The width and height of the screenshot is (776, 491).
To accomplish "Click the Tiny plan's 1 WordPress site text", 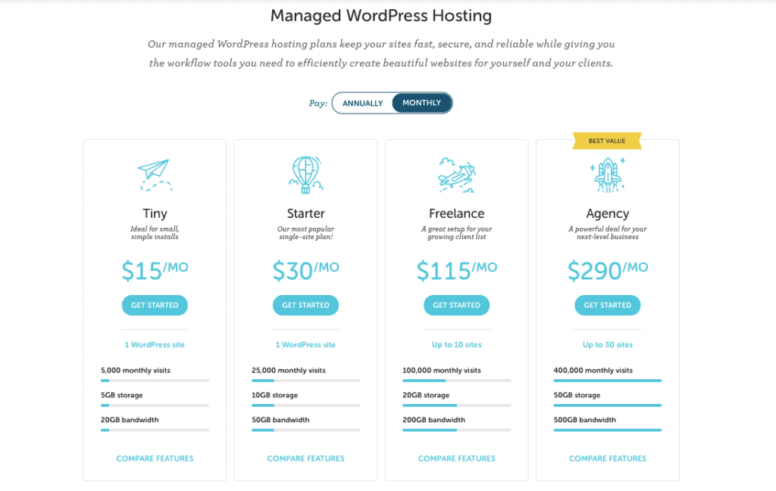I will [155, 345].
